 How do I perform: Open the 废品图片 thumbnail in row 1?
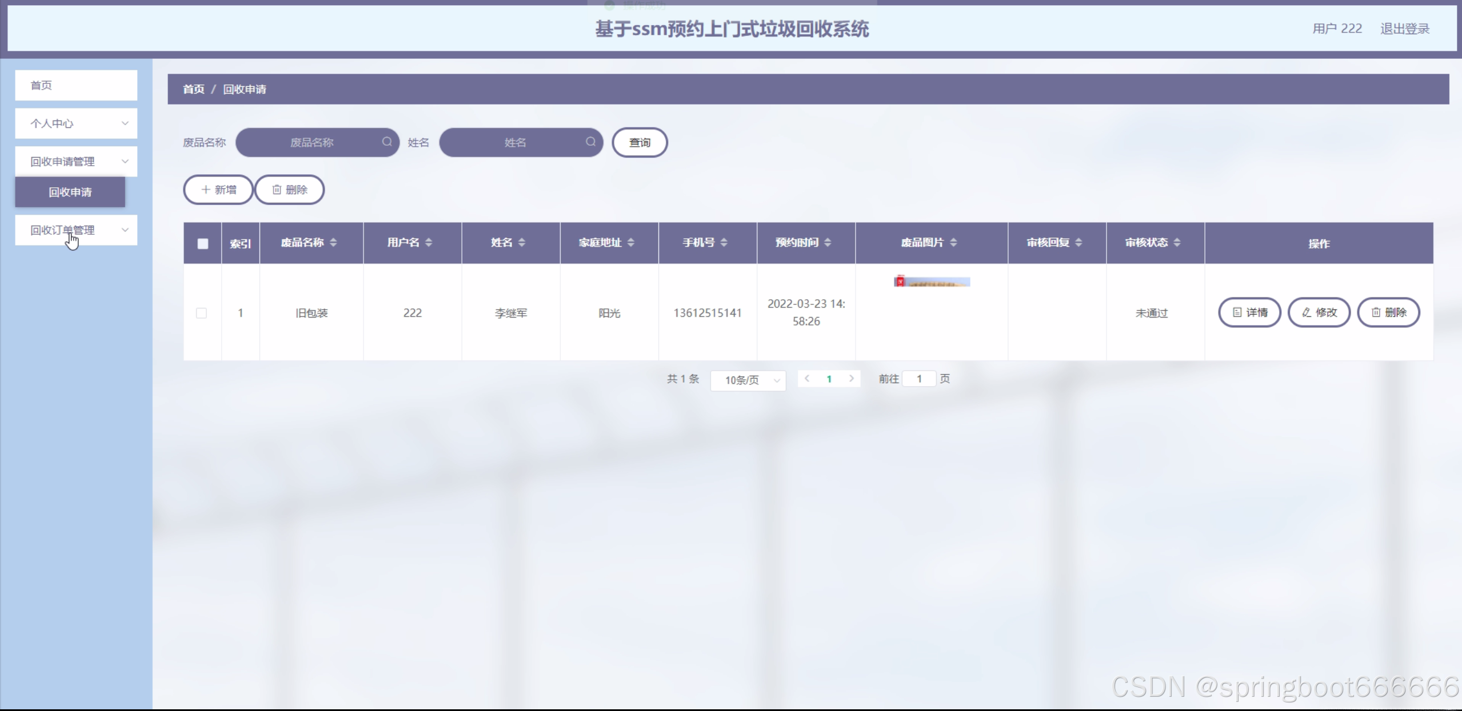pyautogui.click(x=932, y=282)
